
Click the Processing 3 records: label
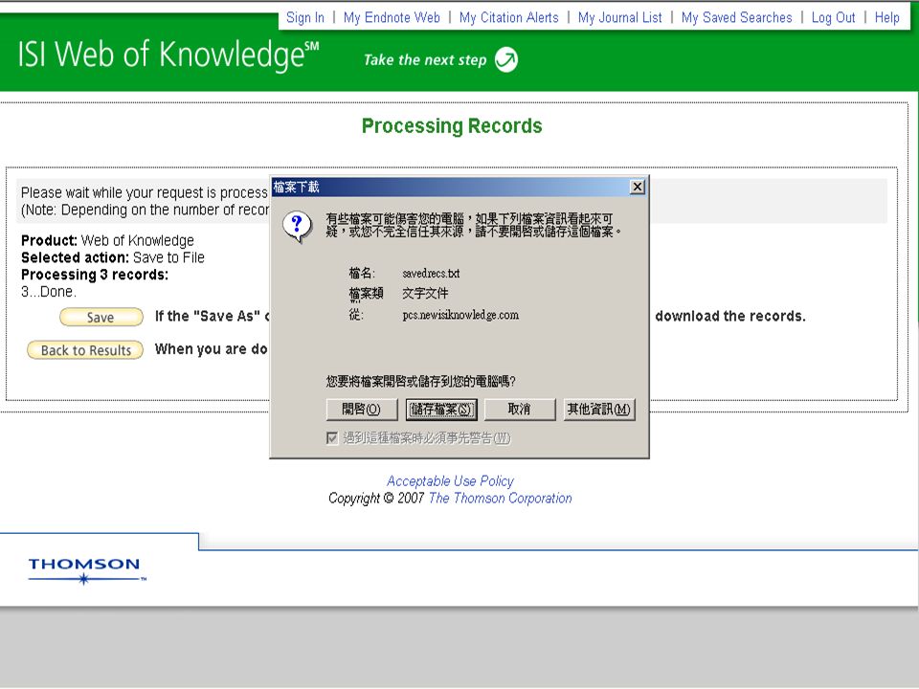pos(95,275)
